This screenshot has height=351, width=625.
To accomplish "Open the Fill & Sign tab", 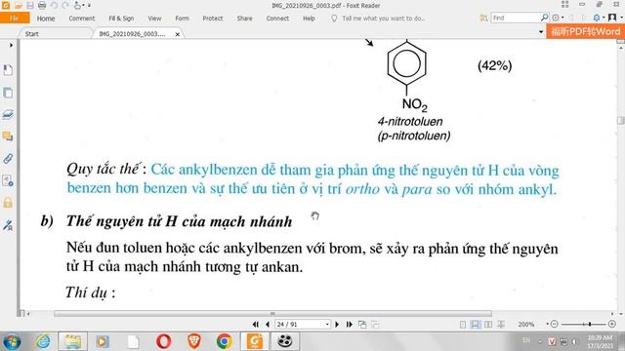I will pos(121,19).
